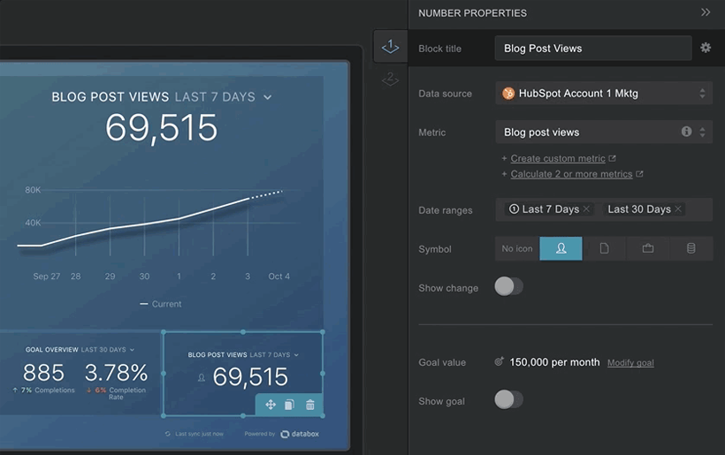Collapse the Number Properties panel
725x455 pixels.
tap(706, 12)
